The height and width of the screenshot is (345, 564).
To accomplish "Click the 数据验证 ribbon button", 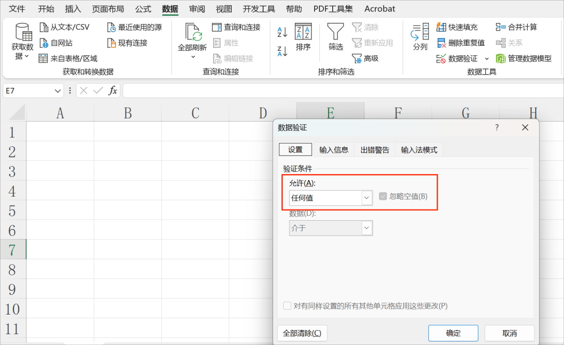I will (457, 58).
